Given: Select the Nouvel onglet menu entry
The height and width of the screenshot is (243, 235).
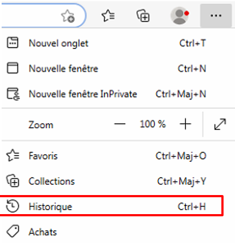Looking at the screenshot, I should coord(117,43).
